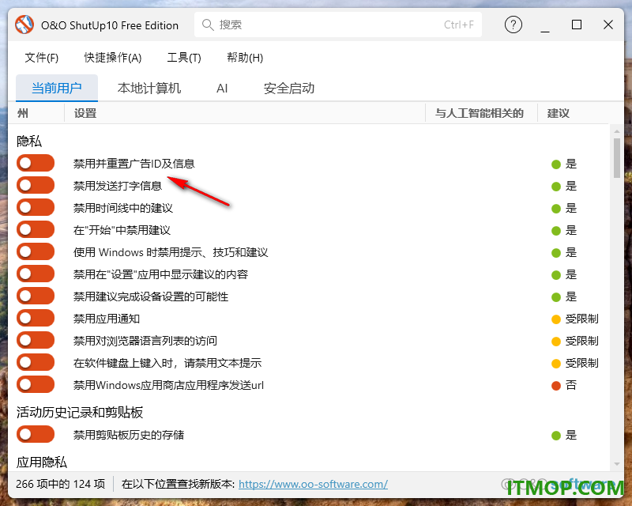Image resolution: width=632 pixels, height=506 pixels.
Task: Minimize the ShutUp10 window
Action: [x=545, y=31]
